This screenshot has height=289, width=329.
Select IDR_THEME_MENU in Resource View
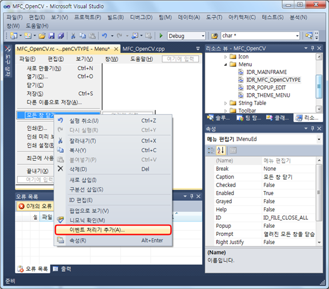click(x=268, y=95)
